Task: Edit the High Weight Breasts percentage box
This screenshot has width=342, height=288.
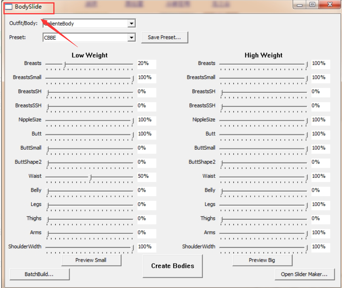Action: pos(321,64)
